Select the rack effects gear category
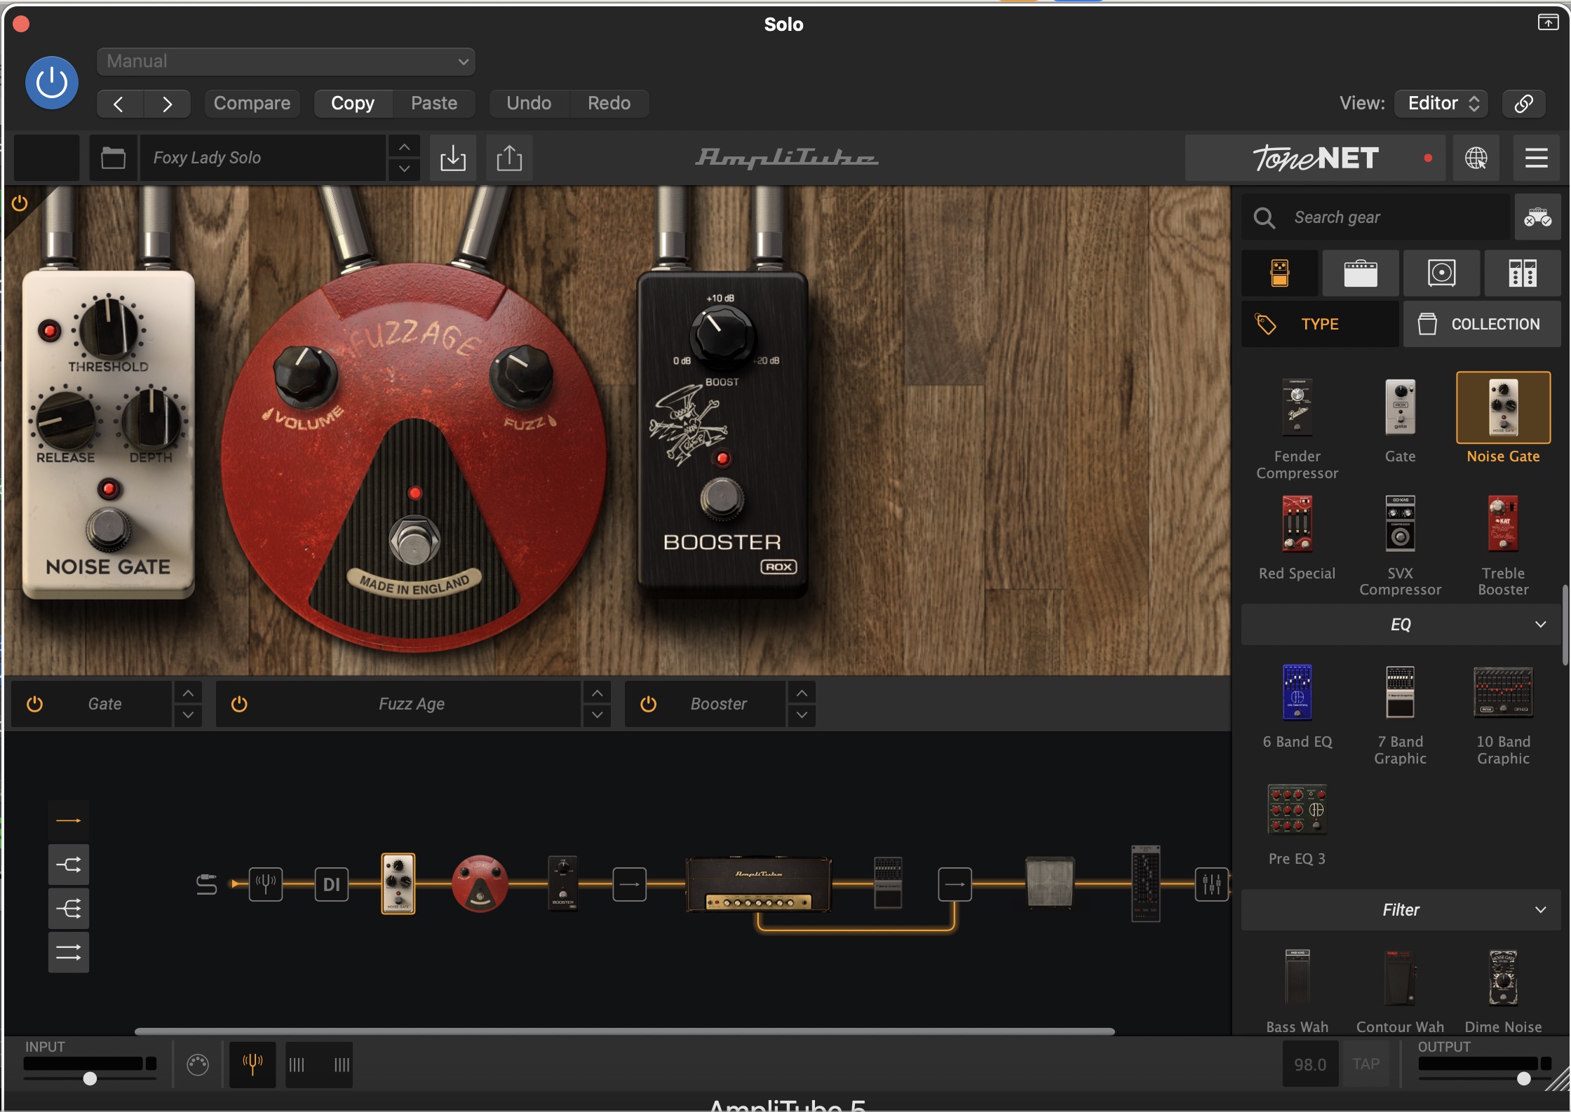The height and width of the screenshot is (1112, 1571). pyautogui.click(x=1523, y=273)
